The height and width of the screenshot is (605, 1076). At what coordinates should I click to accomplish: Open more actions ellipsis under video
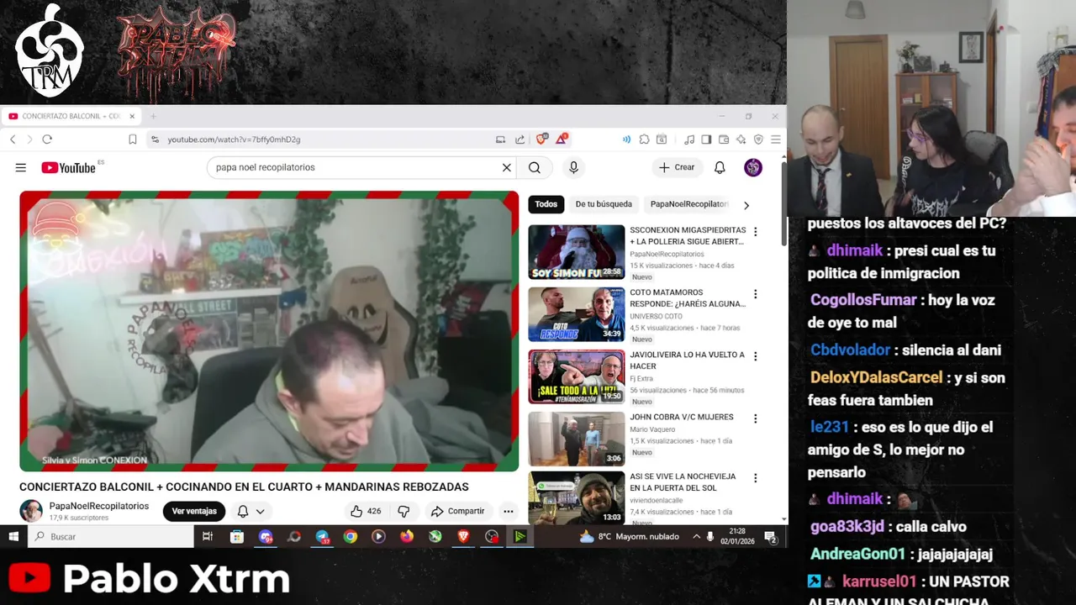(508, 511)
